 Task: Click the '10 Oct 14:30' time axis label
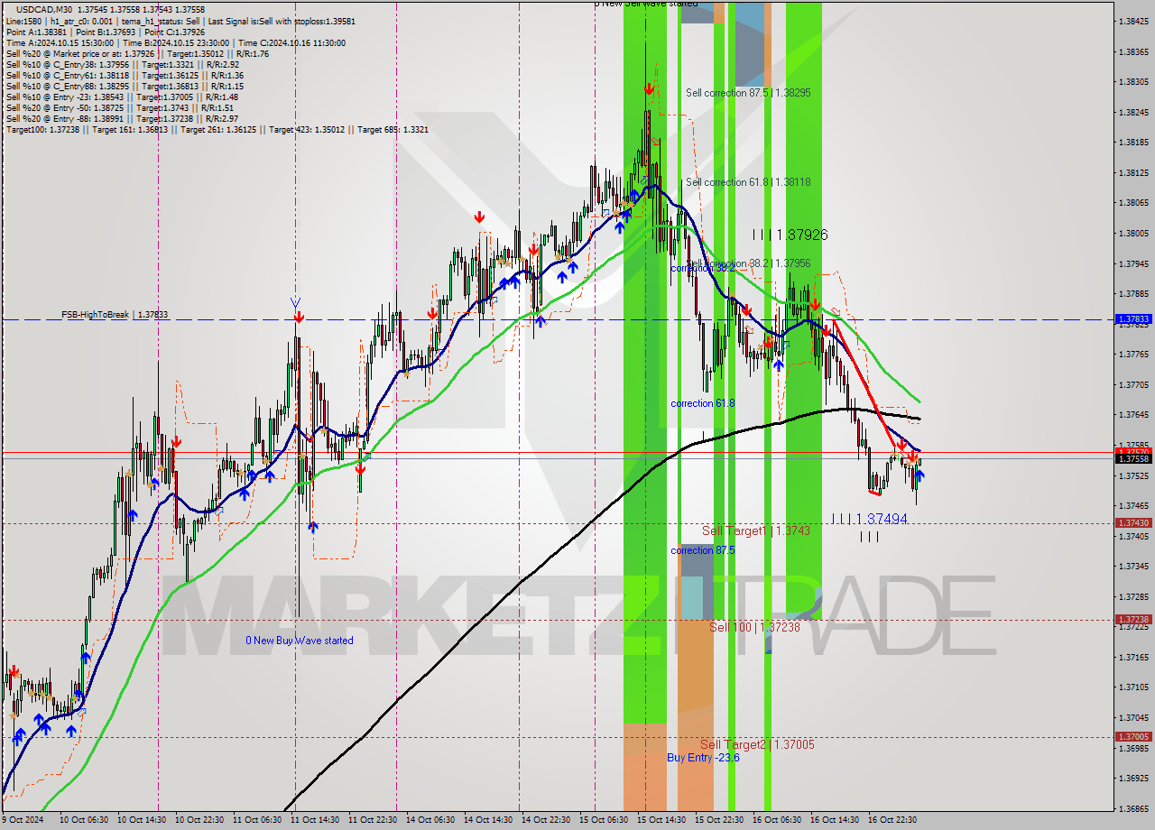pyautogui.click(x=142, y=820)
